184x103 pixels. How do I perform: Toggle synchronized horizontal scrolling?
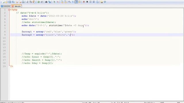tap(65, 2)
